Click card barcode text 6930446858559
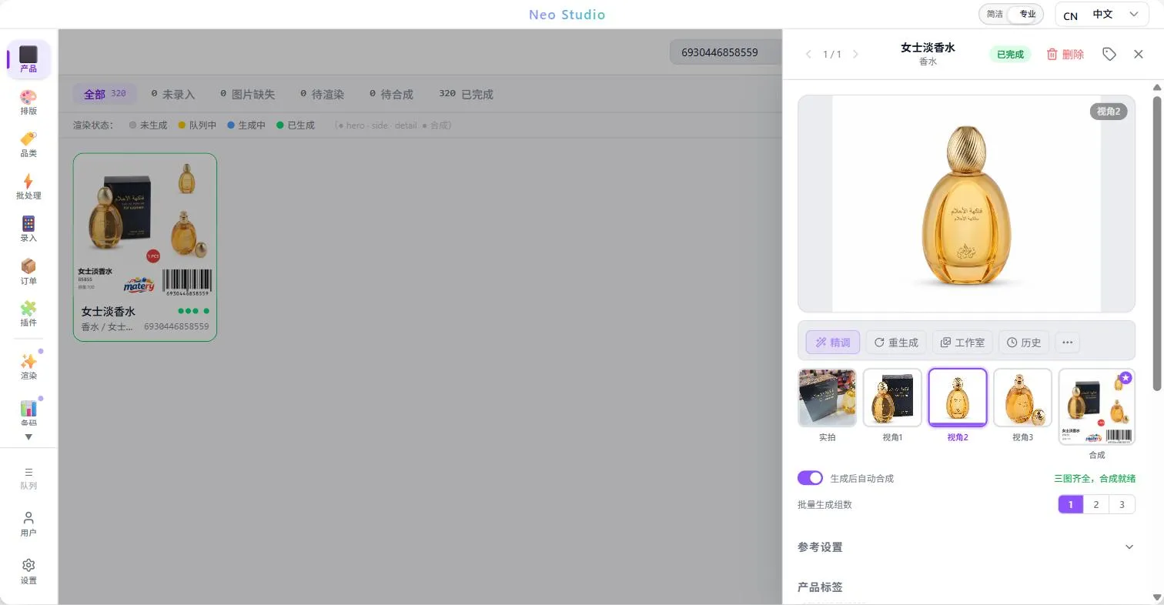This screenshot has width=1164, height=605. (x=176, y=326)
